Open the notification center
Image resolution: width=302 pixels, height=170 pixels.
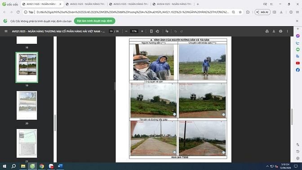[x=296, y=166]
